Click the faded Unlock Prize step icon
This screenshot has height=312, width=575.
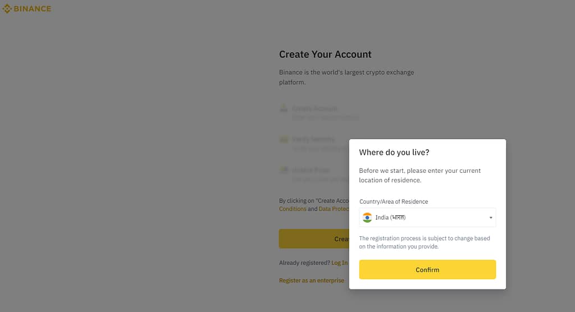pyautogui.click(x=284, y=170)
